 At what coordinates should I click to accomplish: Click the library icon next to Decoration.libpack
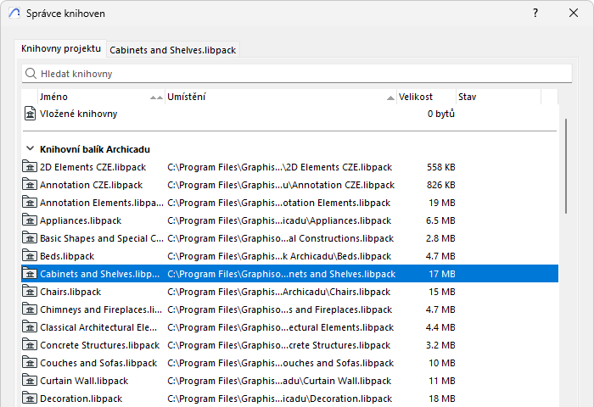pos(30,398)
